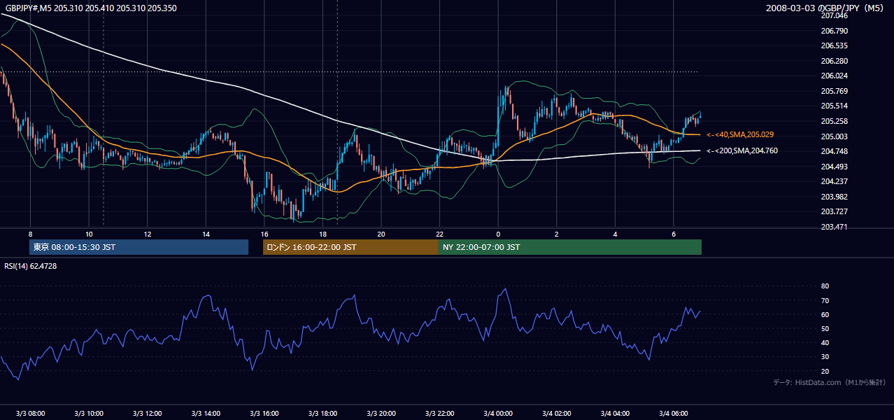
Task: Click the NY 22:00-07:00 JST session bar
Action: (x=570, y=247)
